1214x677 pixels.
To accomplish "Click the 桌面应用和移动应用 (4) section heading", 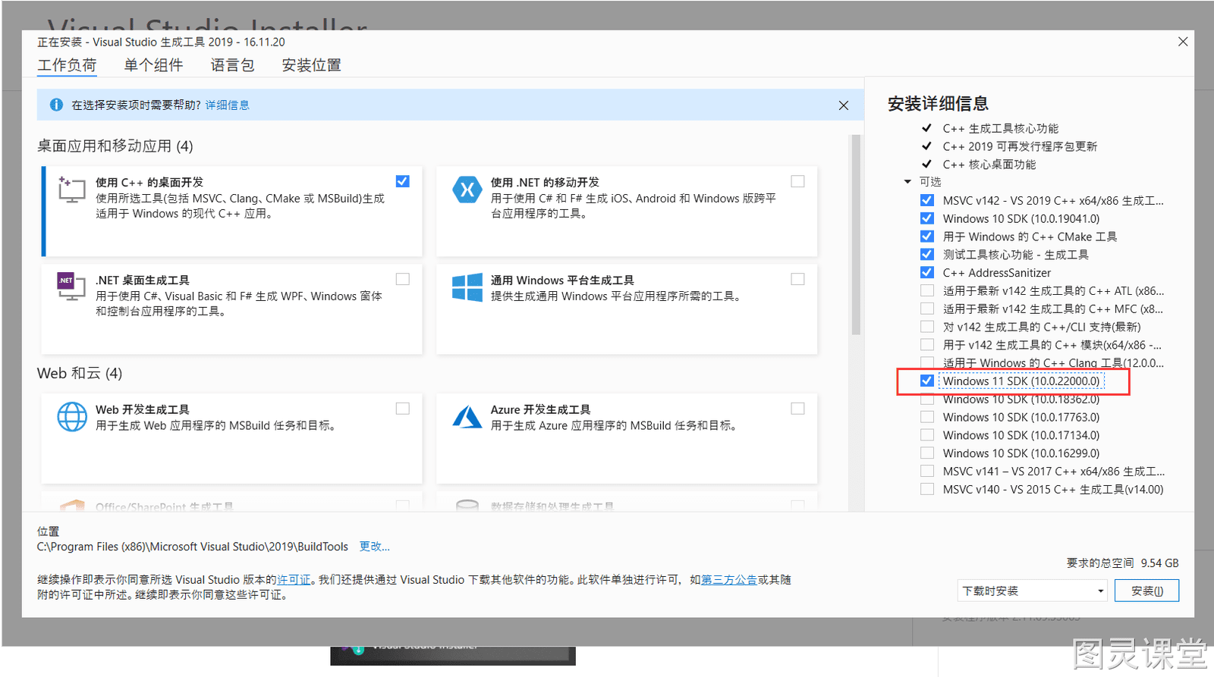I will coord(115,146).
